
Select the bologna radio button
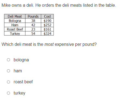9,60
